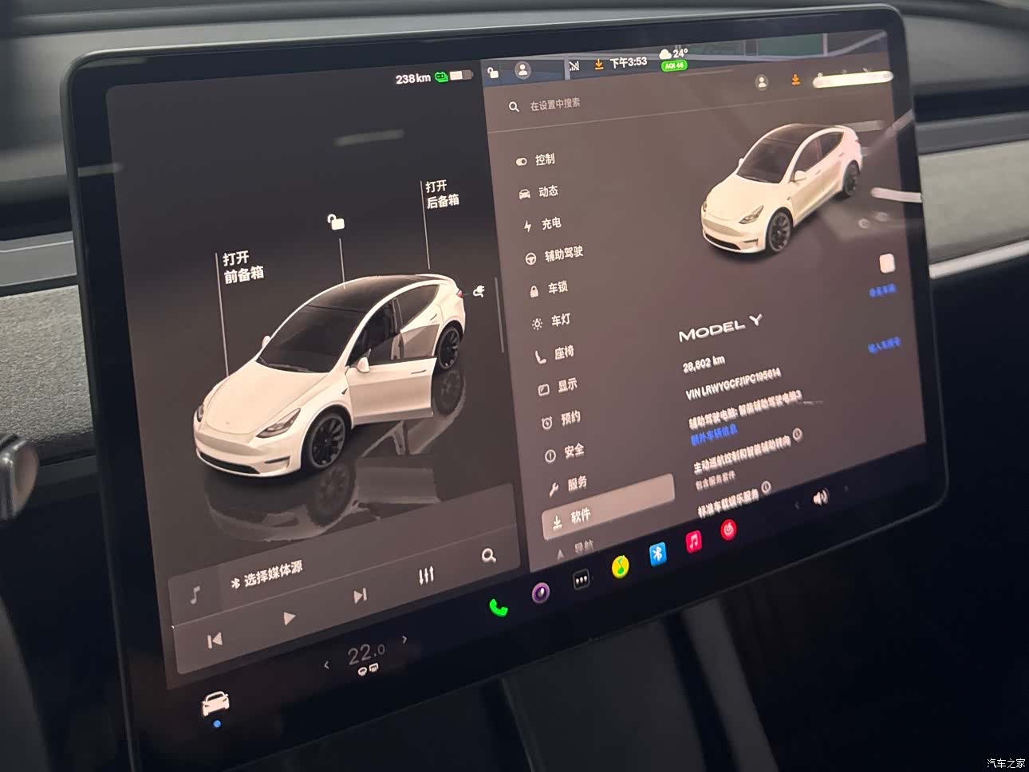
Task: Show info for standard connectivity entertainment
Action: [x=766, y=486]
